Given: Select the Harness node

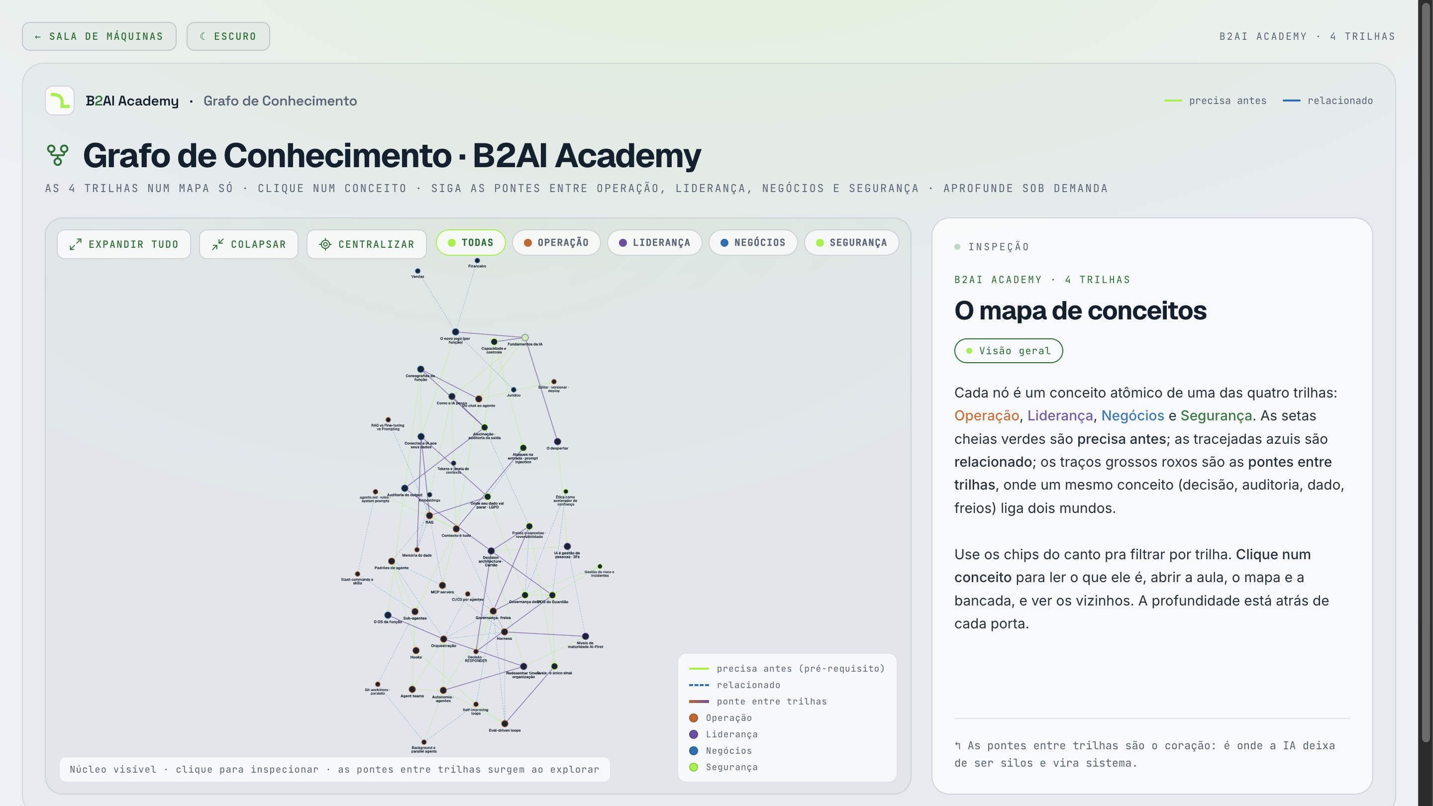Looking at the screenshot, I should 504,632.
